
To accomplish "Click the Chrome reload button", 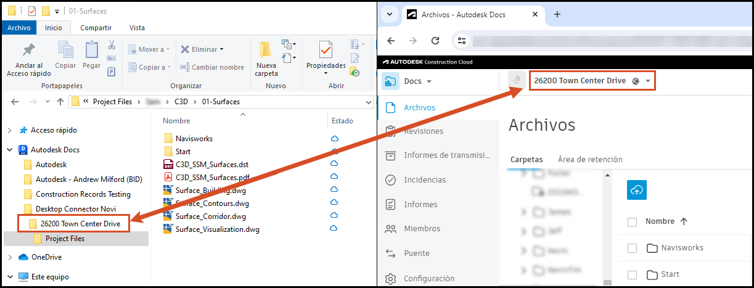I will point(435,41).
